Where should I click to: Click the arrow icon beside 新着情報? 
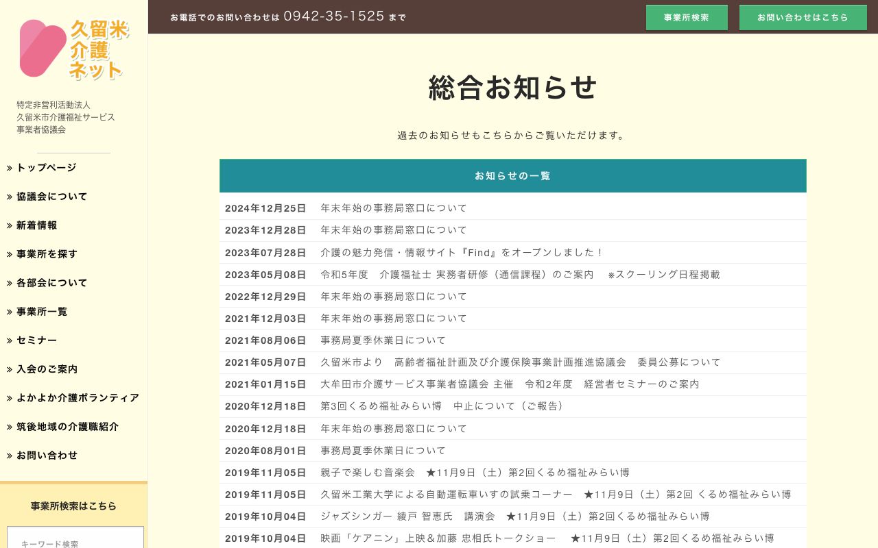click(10, 225)
